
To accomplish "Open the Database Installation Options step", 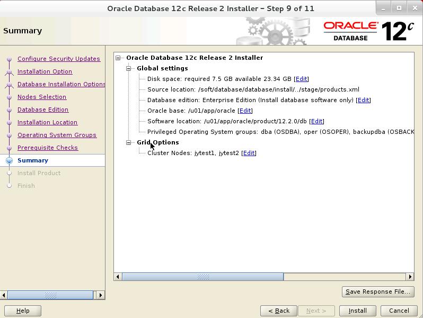I will pyautogui.click(x=61, y=84).
